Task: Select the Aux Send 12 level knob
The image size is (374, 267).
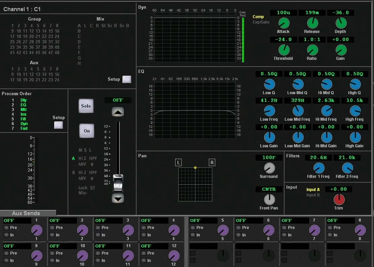Action: [x=174, y=256]
